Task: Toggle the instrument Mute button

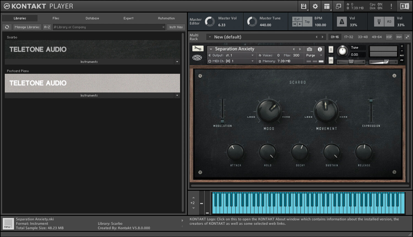Action: click(331, 60)
